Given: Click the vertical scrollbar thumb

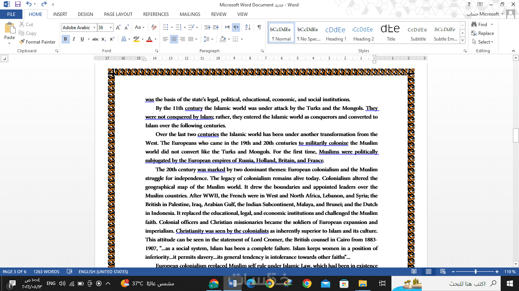Looking at the screenshot, I should [516, 135].
